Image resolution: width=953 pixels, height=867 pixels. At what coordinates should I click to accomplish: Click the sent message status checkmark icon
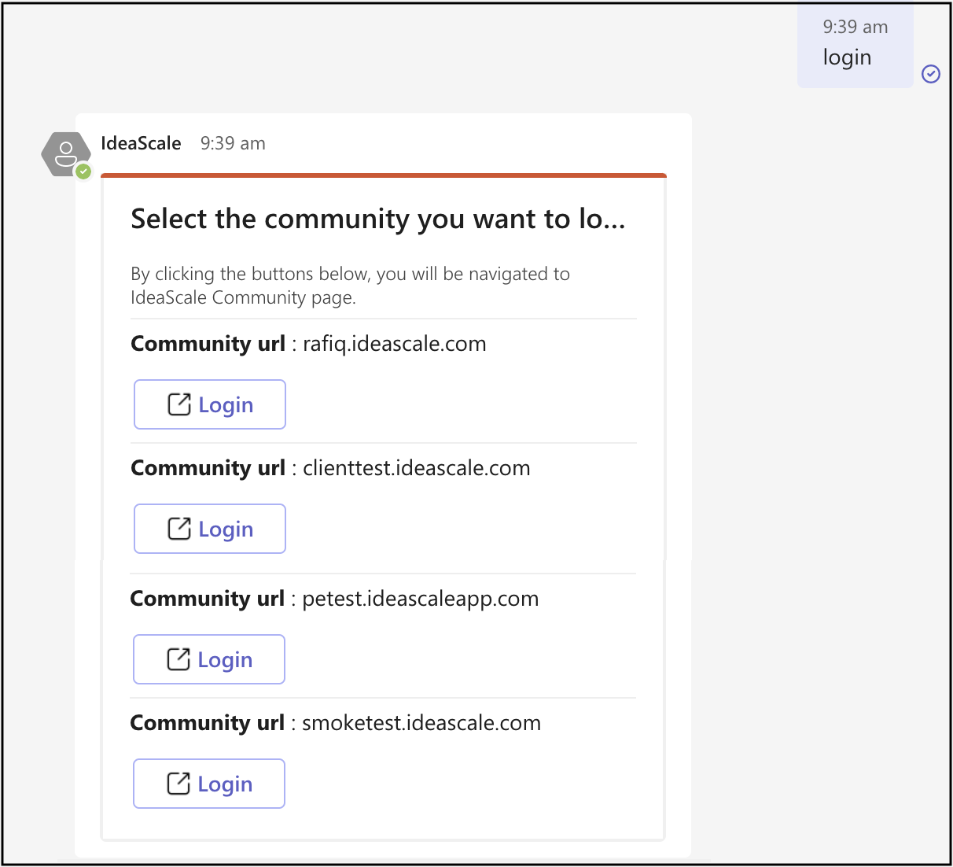tap(931, 74)
